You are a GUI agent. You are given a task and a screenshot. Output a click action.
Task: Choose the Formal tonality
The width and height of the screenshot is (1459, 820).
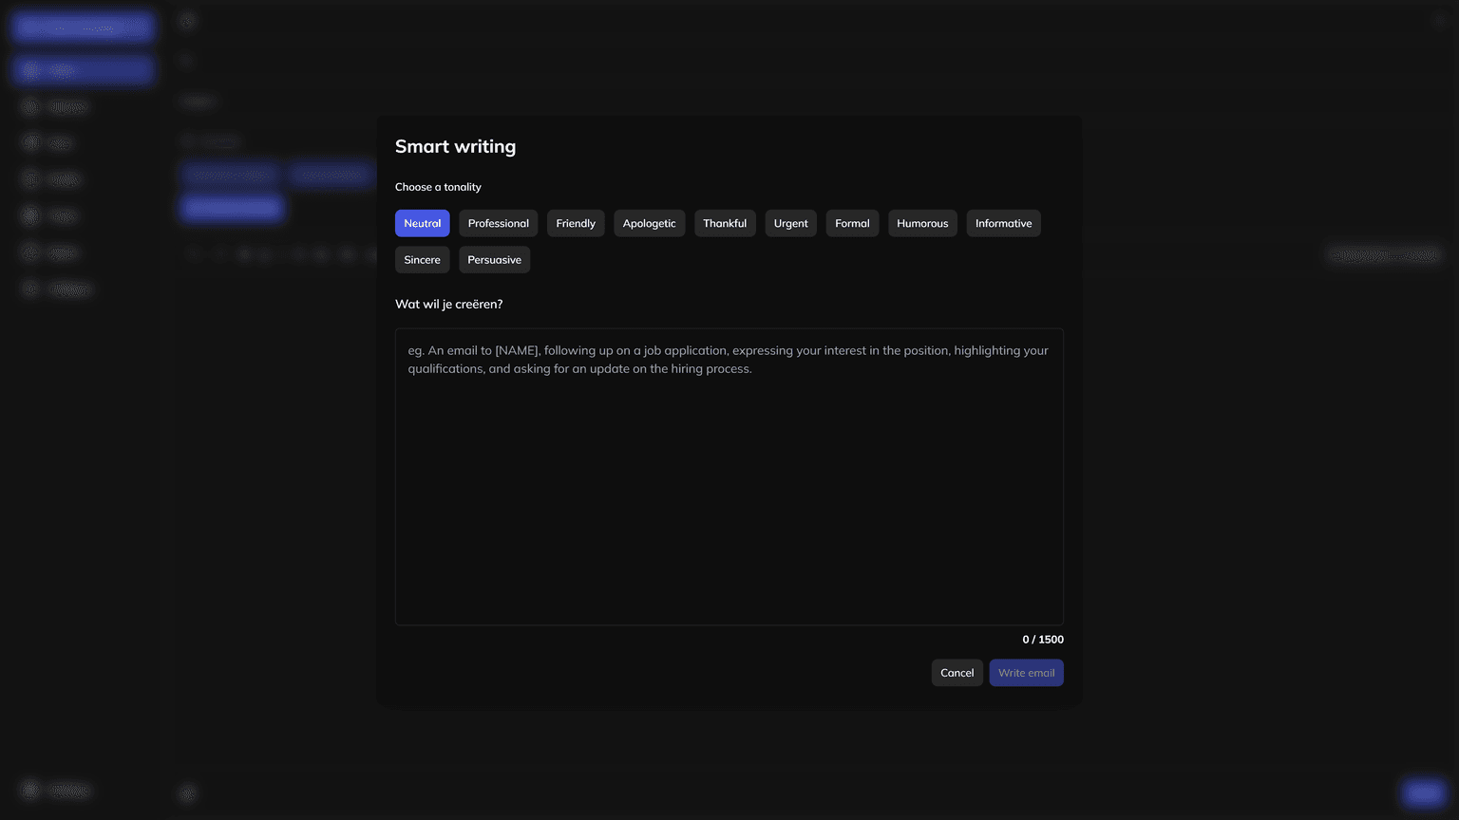point(851,223)
